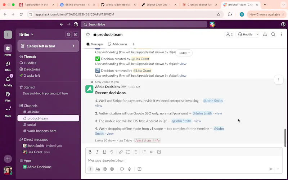288x180 pixels.
Task: Open the Today date jump dropdown
Action: (x=184, y=53)
